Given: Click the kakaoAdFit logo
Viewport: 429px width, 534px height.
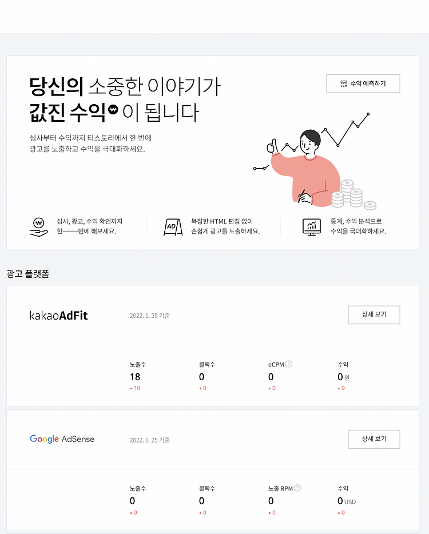Looking at the screenshot, I should [58, 316].
